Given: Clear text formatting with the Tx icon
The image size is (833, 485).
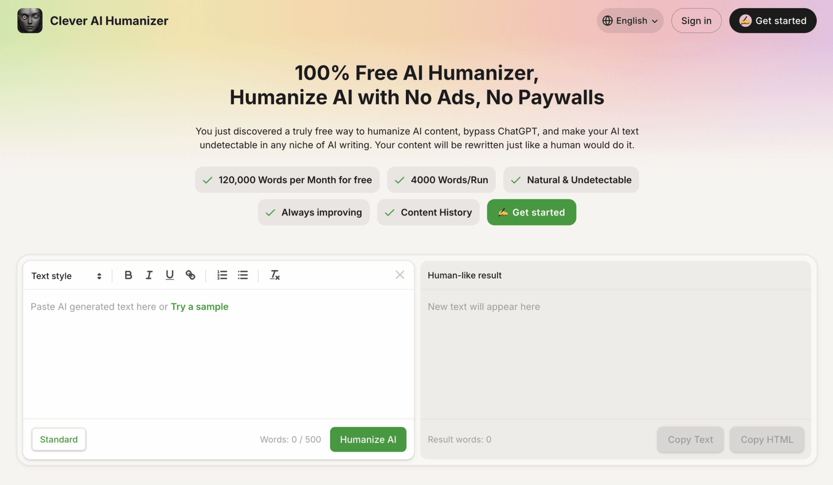Looking at the screenshot, I should 274,275.
